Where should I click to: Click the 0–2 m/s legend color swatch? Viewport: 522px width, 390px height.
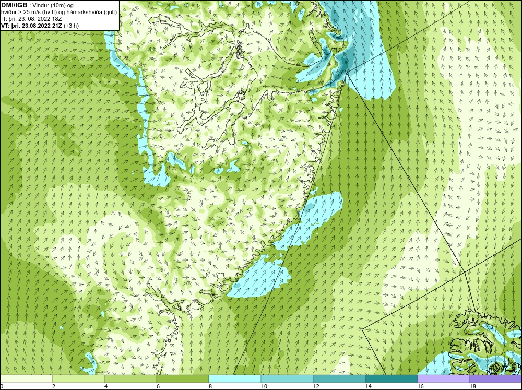point(26,379)
